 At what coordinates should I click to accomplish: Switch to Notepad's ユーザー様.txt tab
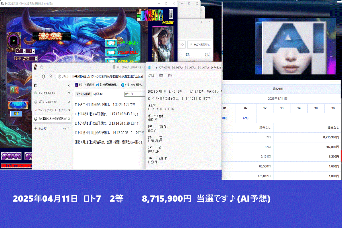point(215,68)
